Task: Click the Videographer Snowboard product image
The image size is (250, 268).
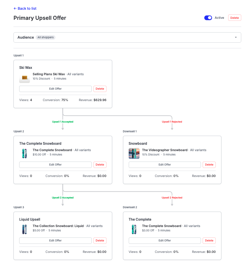Action: click(x=134, y=153)
